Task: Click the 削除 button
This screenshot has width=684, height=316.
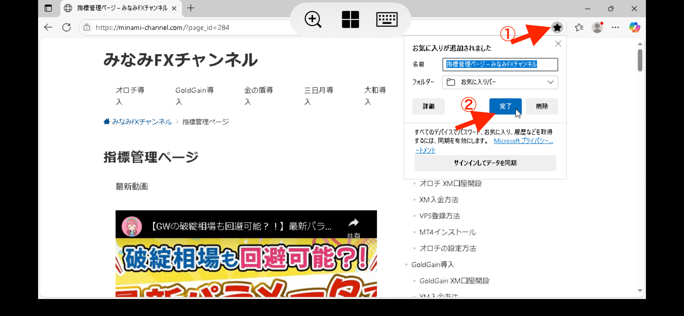Action: point(542,106)
